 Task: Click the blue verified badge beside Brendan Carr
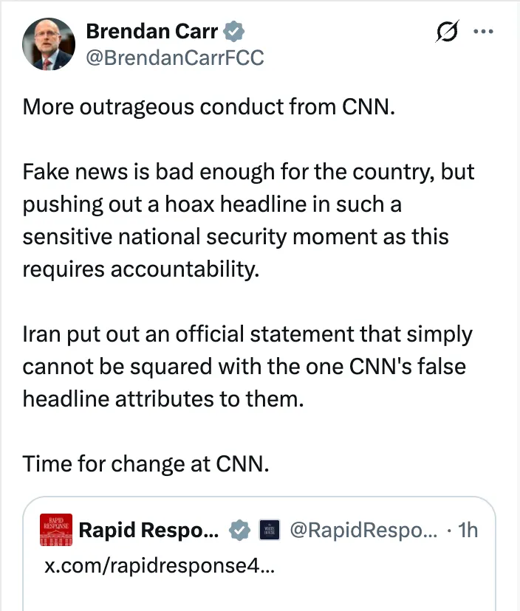[235, 31]
